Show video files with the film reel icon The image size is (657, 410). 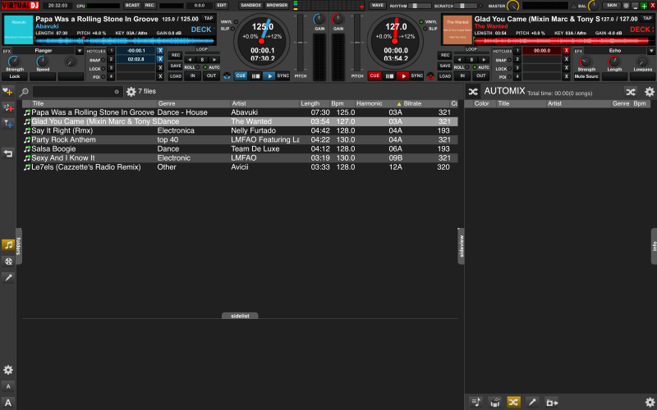(8, 262)
